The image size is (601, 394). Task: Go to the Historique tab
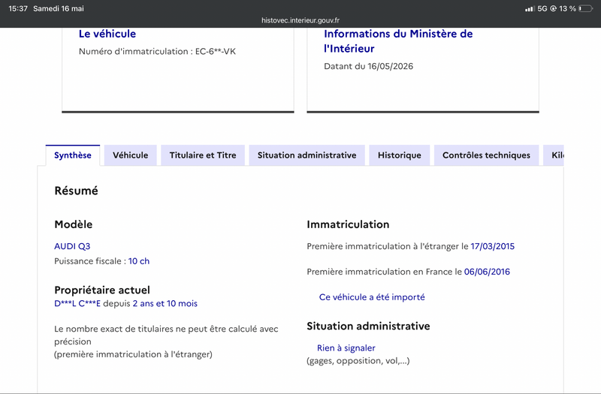coord(400,155)
